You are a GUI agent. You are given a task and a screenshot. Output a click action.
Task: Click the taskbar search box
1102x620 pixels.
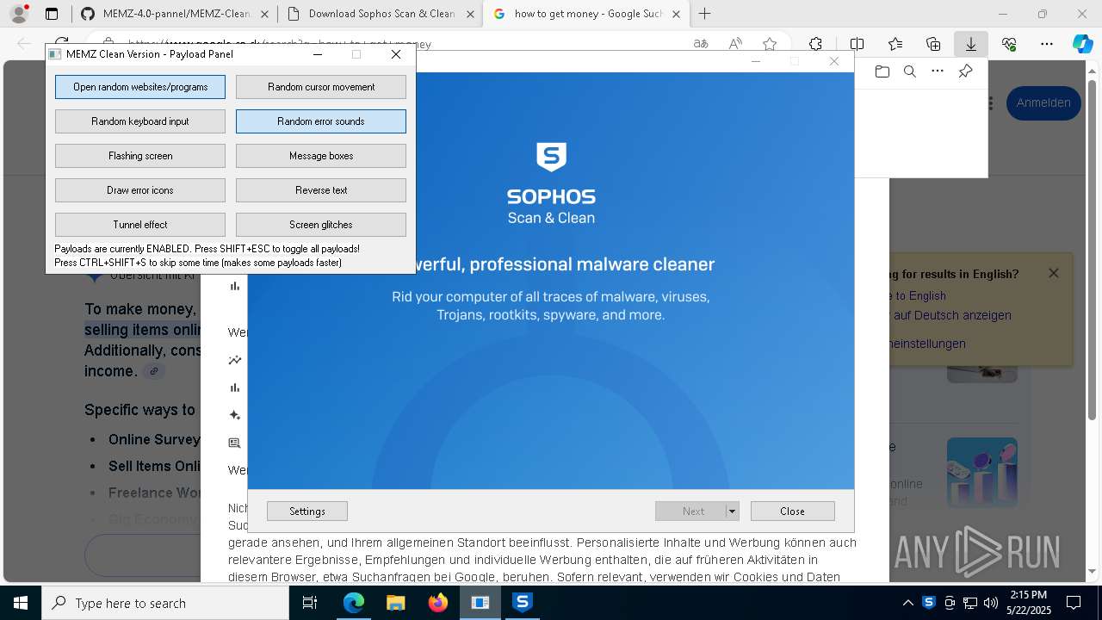(165, 603)
